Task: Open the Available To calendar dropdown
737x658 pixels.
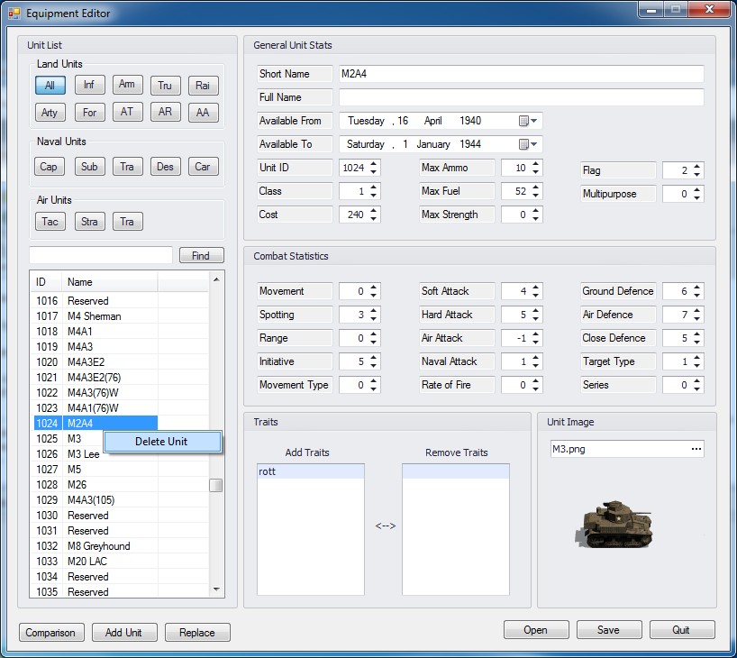Action: tap(528, 144)
